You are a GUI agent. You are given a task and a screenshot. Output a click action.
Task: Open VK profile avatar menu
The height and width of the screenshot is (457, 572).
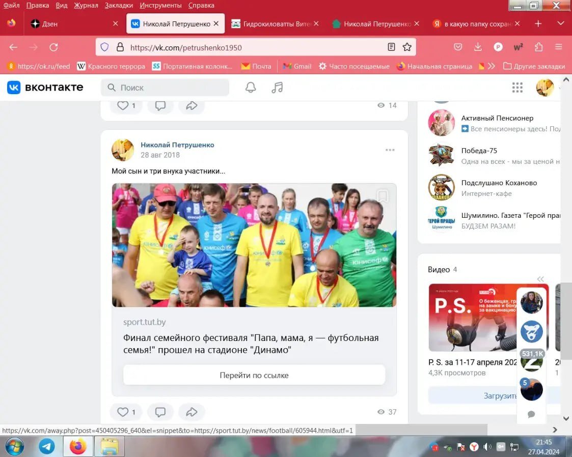click(545, 88)
